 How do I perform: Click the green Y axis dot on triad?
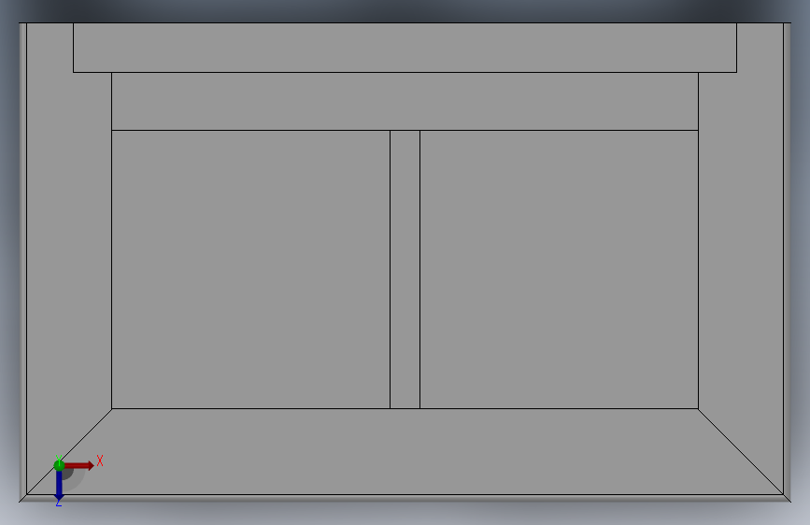tap(59, 465)
